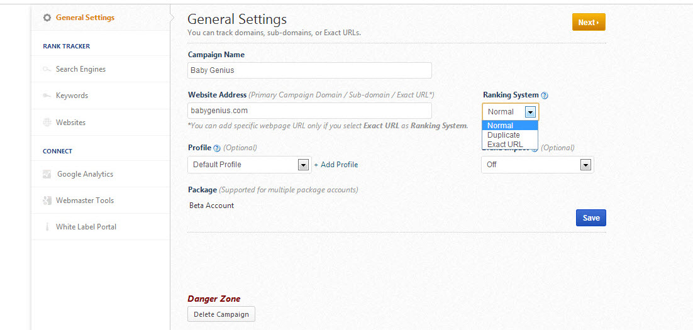Open the Default Profile dropdown

[249, 165]
